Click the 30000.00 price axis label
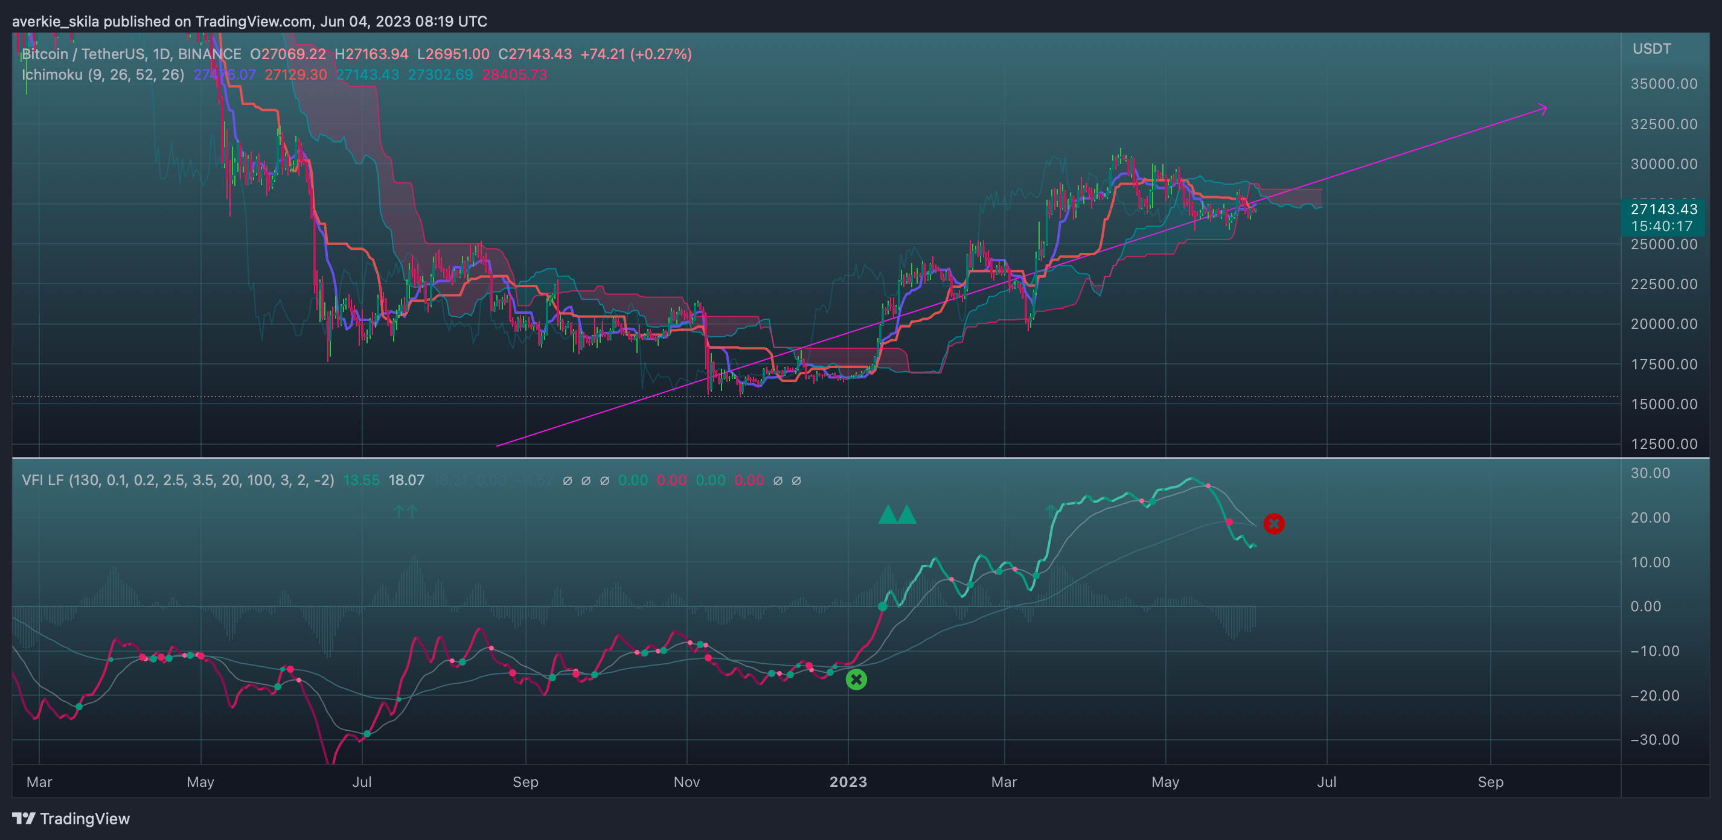This screenshot has width=1722, height=840. point(1664,164)
